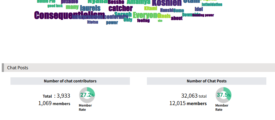Click the small word 'she'
Image resolution: width=275 pixels, height=120 pixels.
coord(160,21)
